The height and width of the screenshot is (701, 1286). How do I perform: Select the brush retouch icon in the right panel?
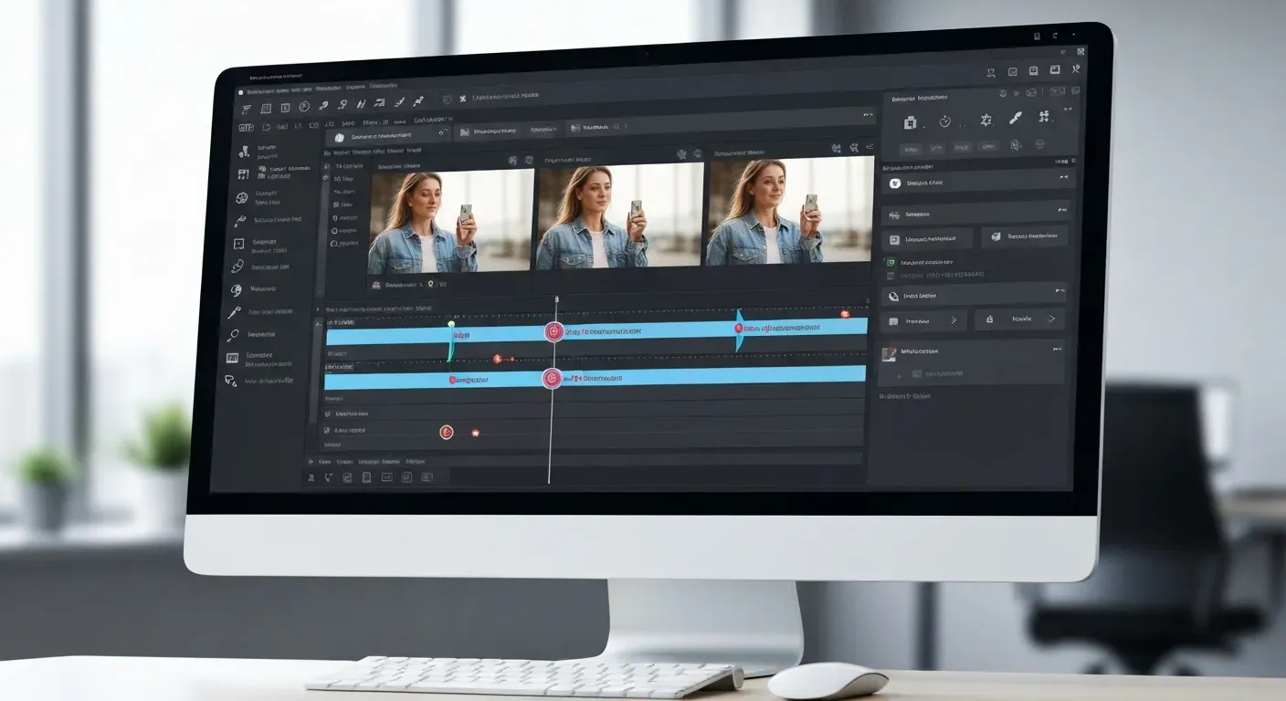pyautogui.click(x=1016, y=120)
